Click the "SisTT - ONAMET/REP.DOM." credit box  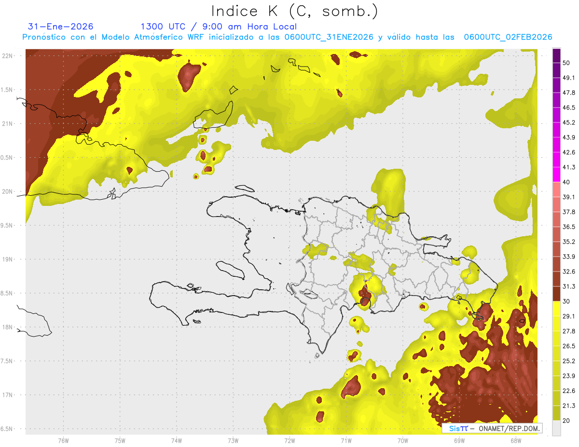coord(492,428)
